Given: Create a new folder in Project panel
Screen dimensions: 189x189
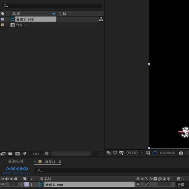Looking at the screenshot, I should (10, 154).
